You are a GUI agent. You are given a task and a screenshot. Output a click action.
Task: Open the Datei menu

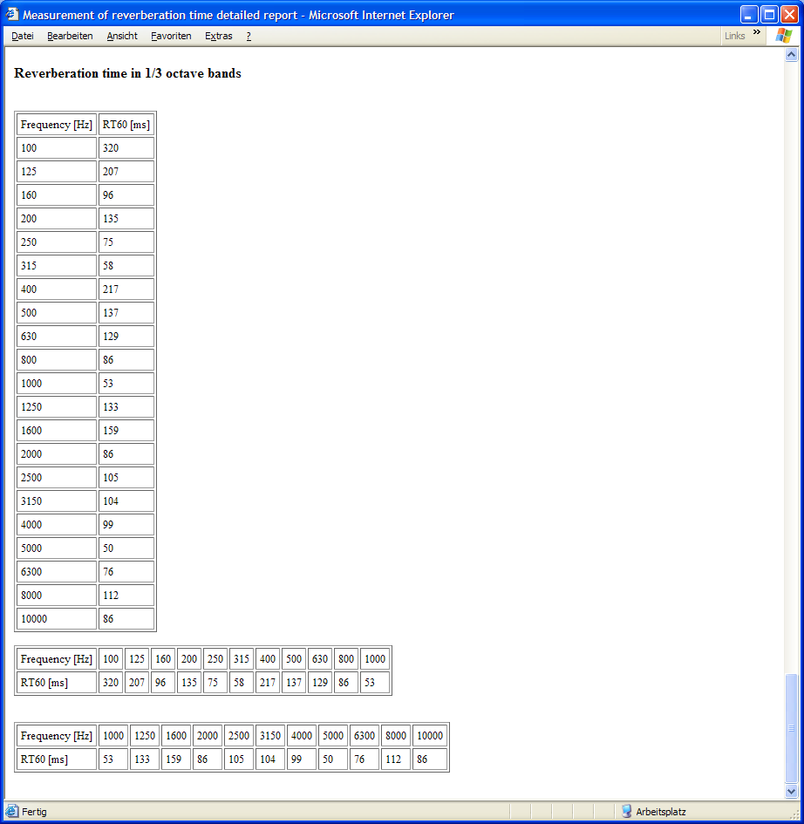click(x=23, y=36)
